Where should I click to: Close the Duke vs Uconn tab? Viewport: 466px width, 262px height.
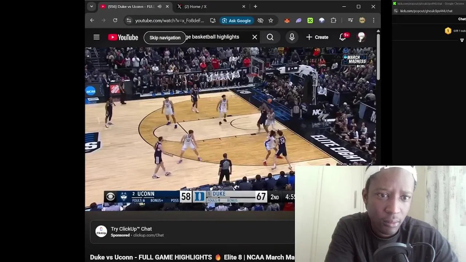tap(167, 7)
